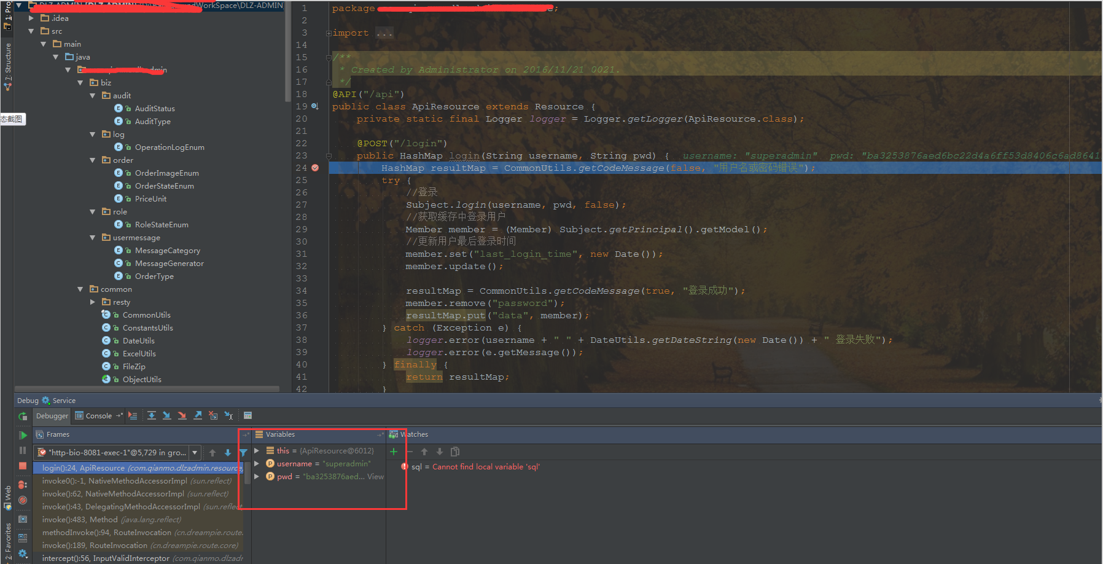Collapse the usermessage folder in project tree
The width and height of the screenshot is (1103, 564).
(93, 238)
